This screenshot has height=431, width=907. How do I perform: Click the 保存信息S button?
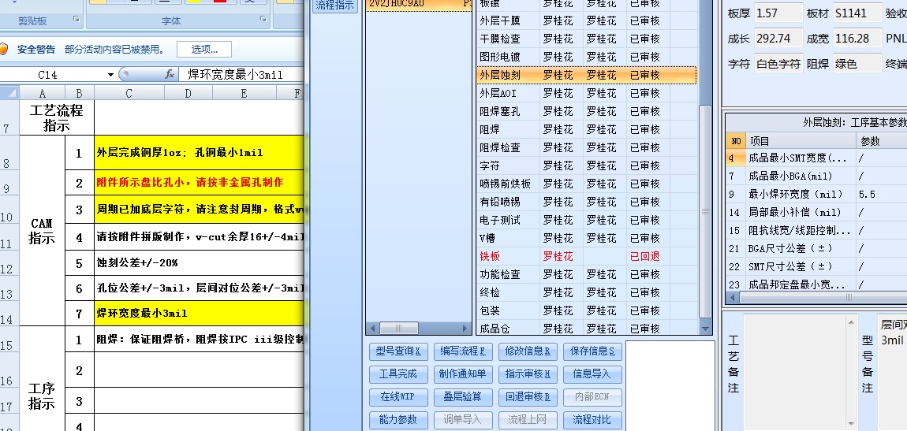click(592, 351)
